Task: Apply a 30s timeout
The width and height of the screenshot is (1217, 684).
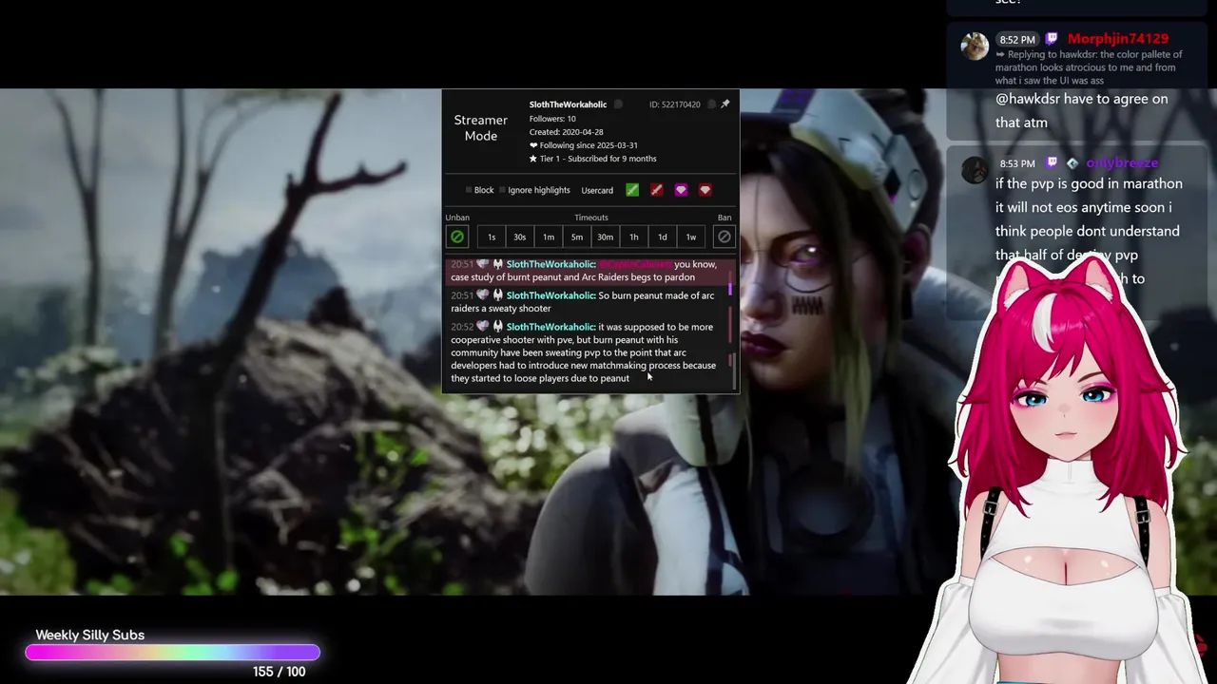Action: 520,237
